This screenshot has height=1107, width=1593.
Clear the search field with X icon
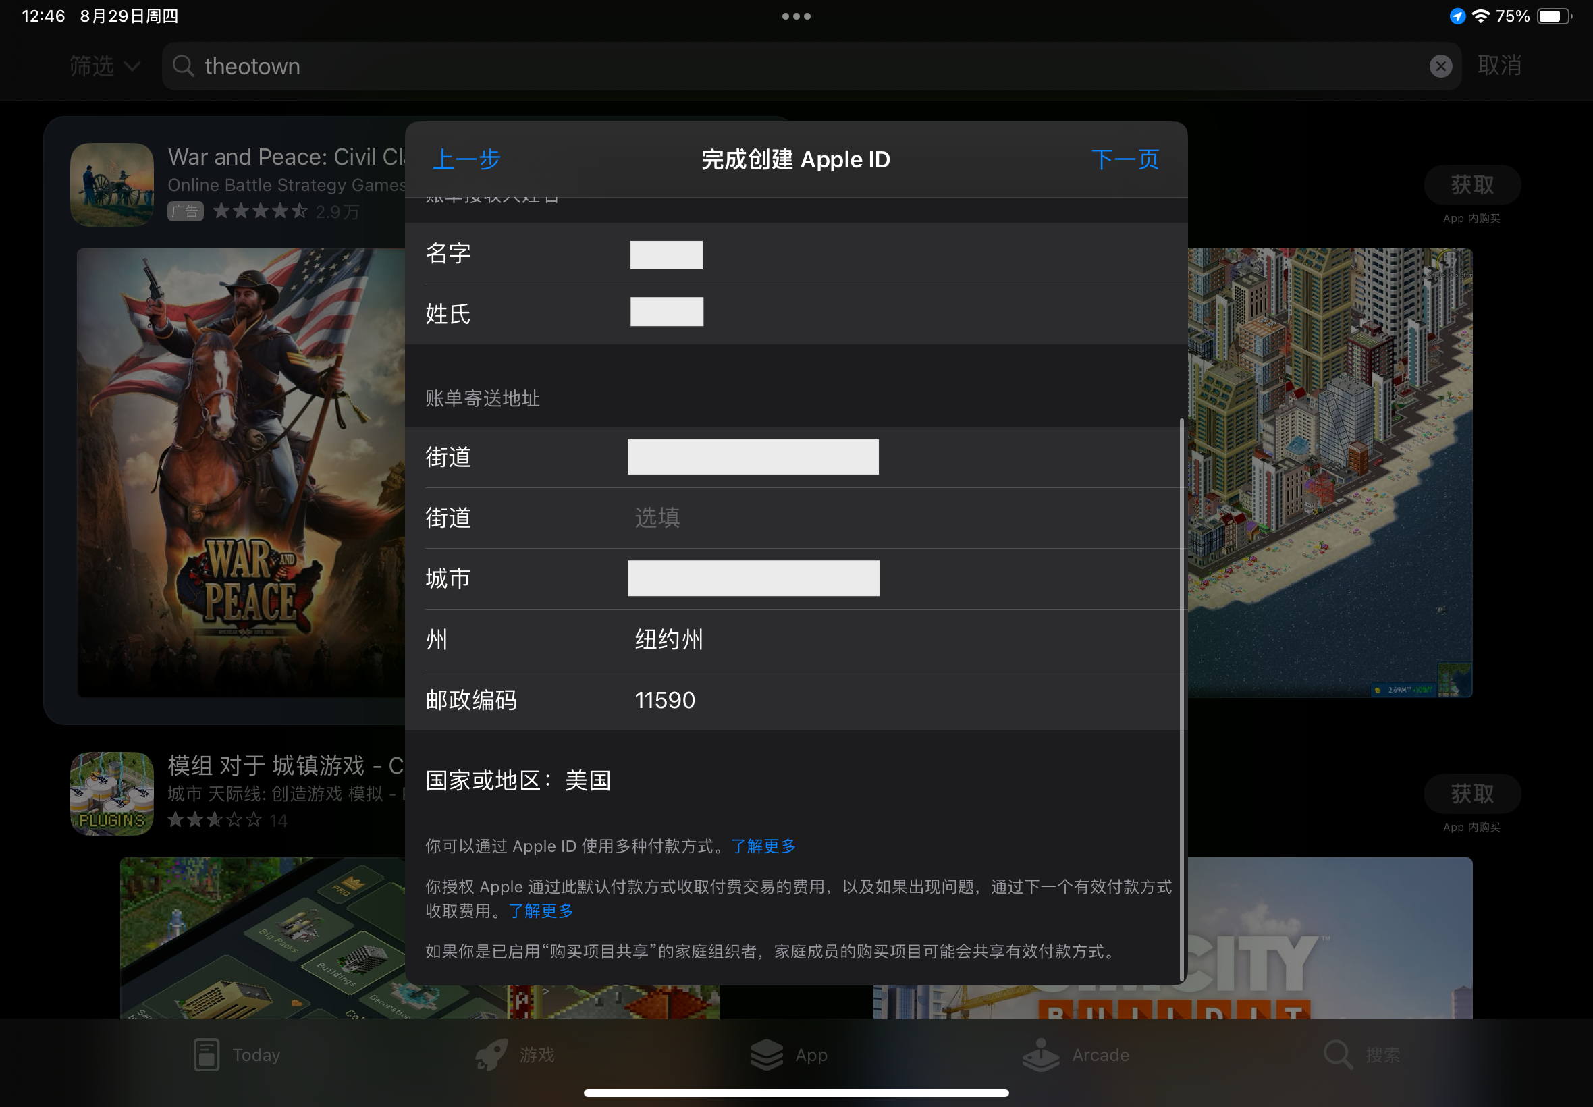1440,66
